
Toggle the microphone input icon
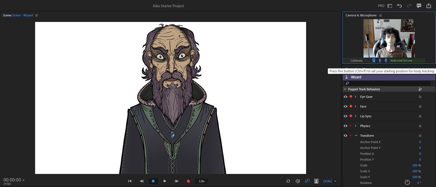(386, 60)
